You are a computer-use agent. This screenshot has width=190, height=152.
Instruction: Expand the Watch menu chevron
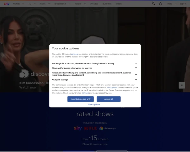(23, 4)
